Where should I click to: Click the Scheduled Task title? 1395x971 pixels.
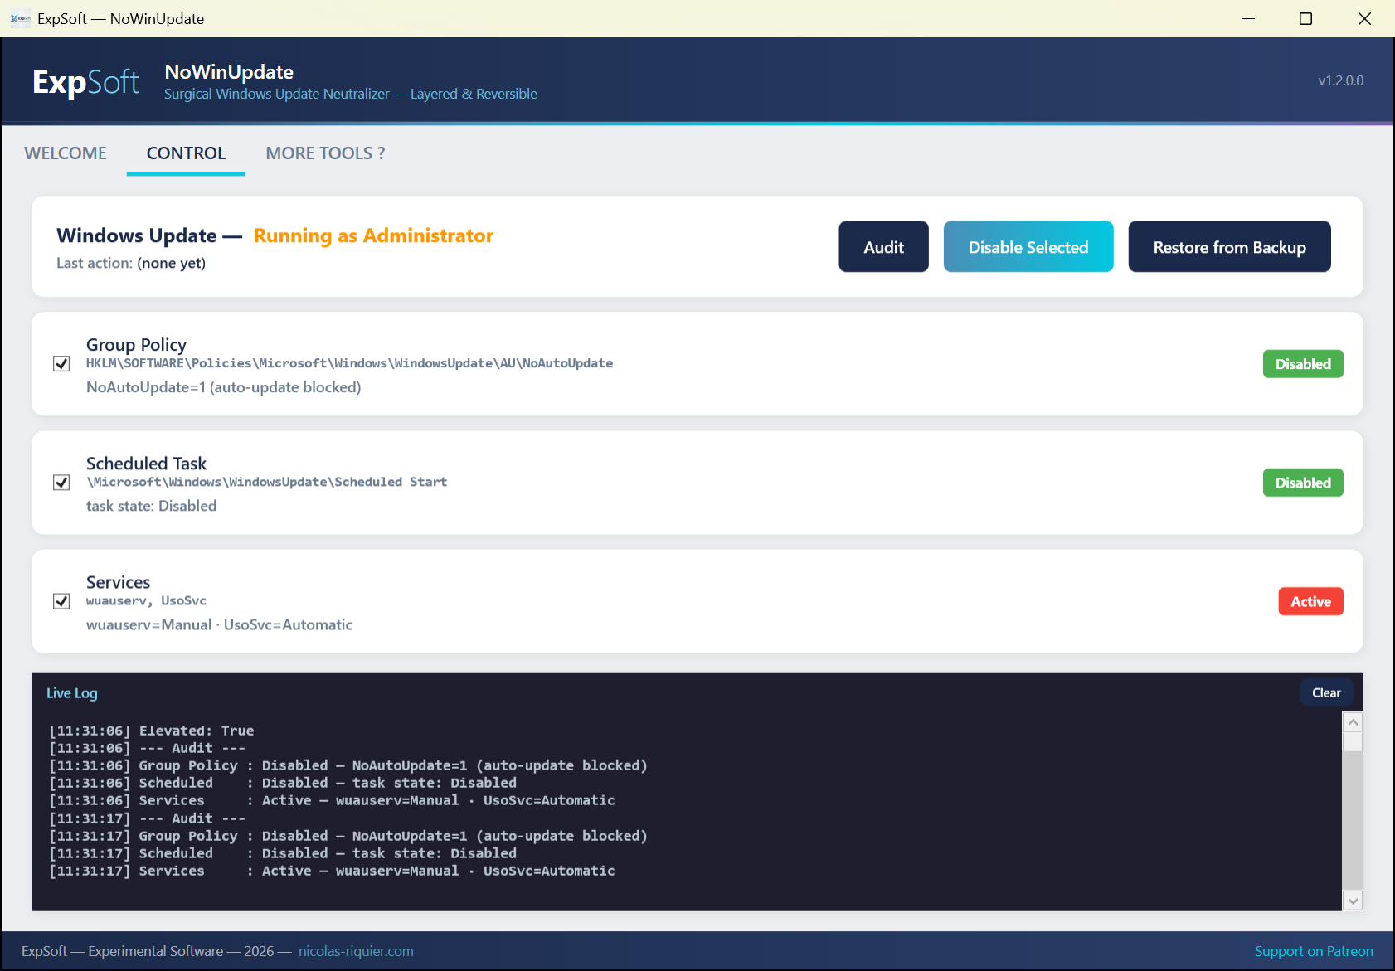coord(146,463)
